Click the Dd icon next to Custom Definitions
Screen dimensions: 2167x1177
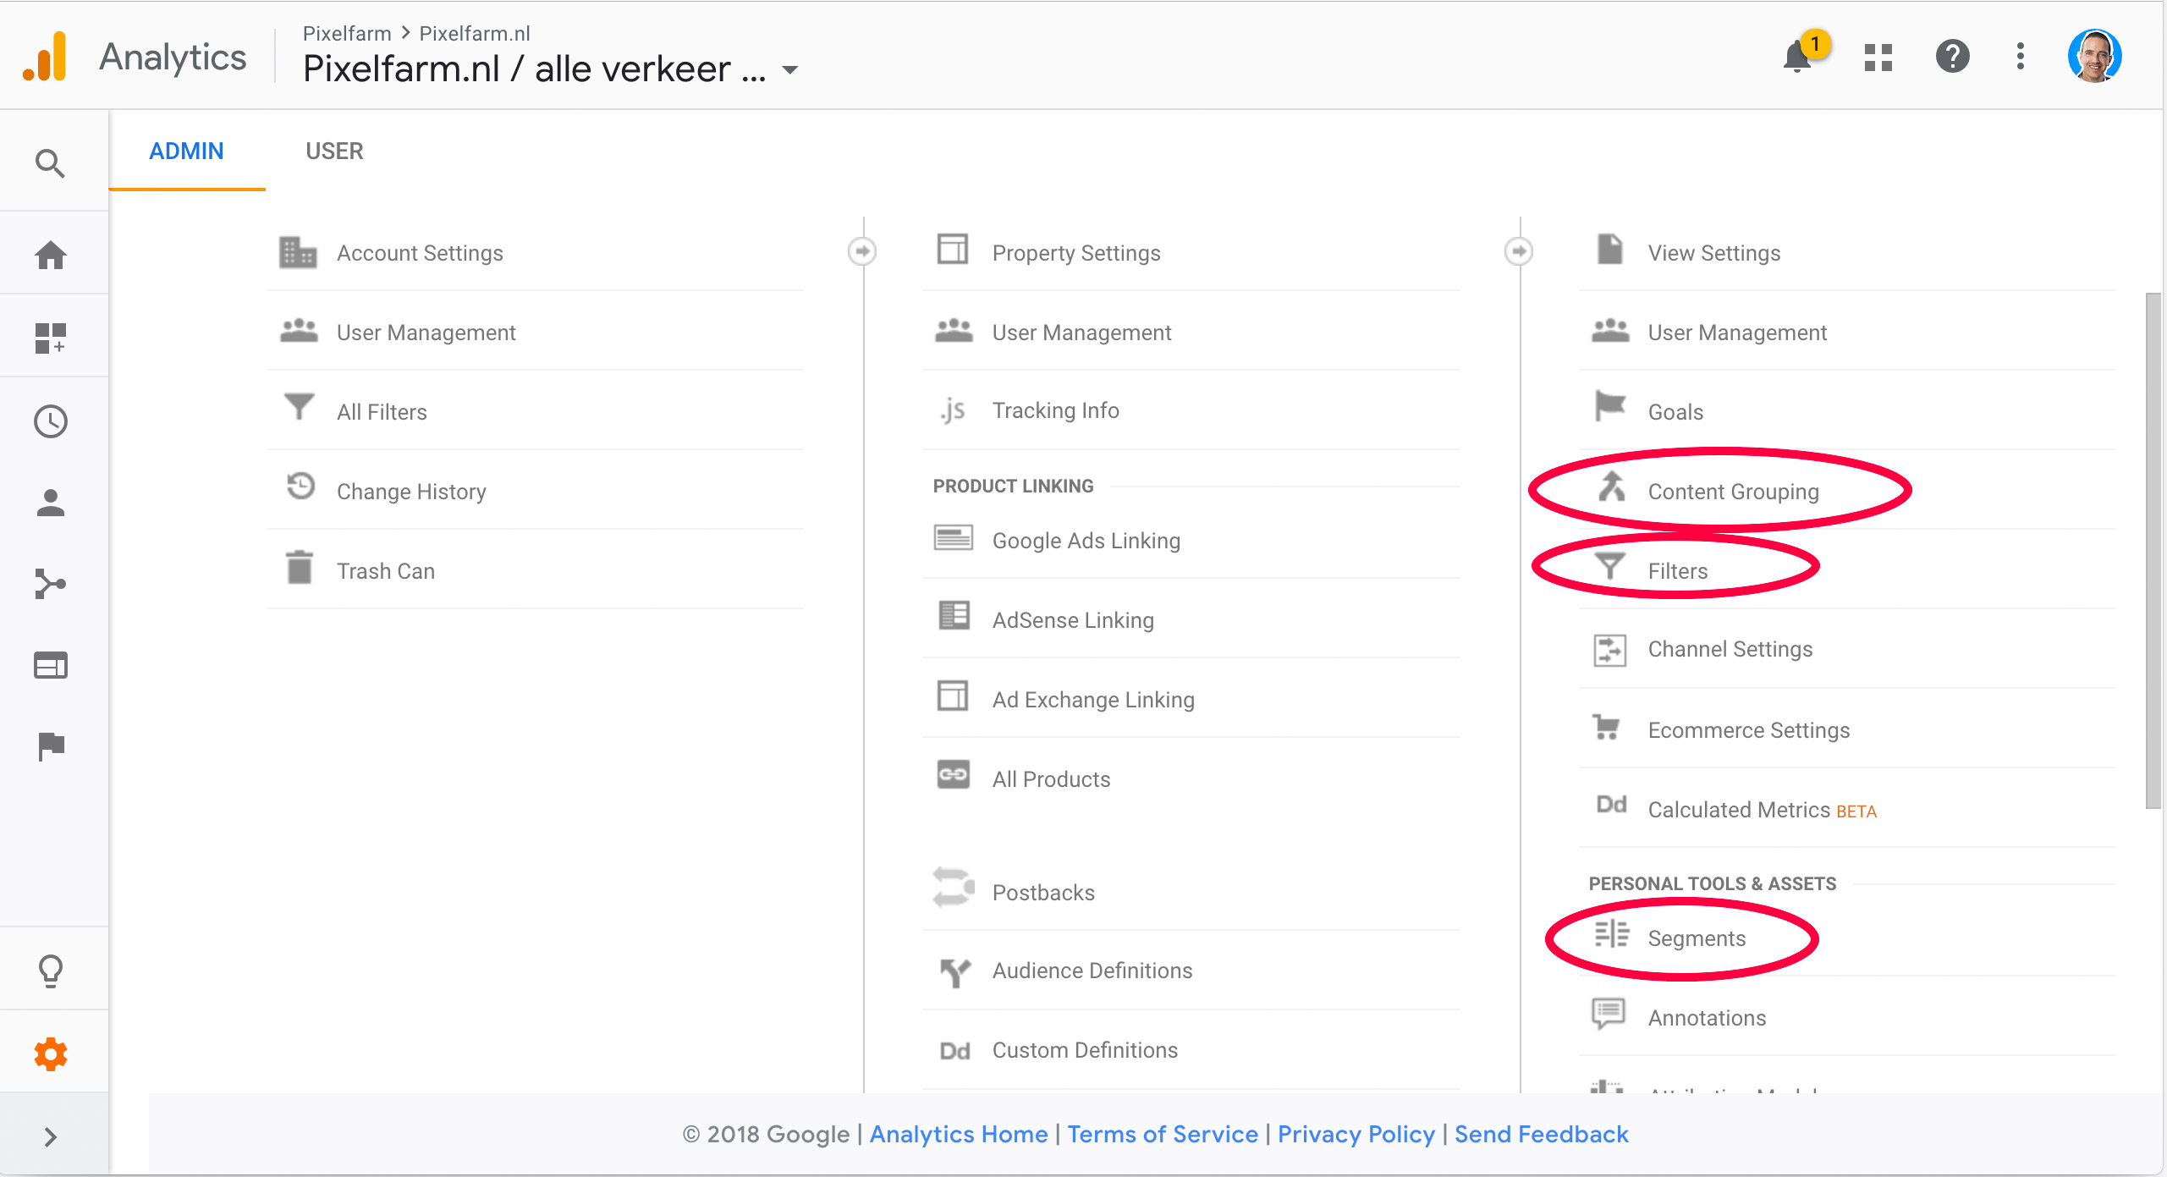(x=954, y=1050)
